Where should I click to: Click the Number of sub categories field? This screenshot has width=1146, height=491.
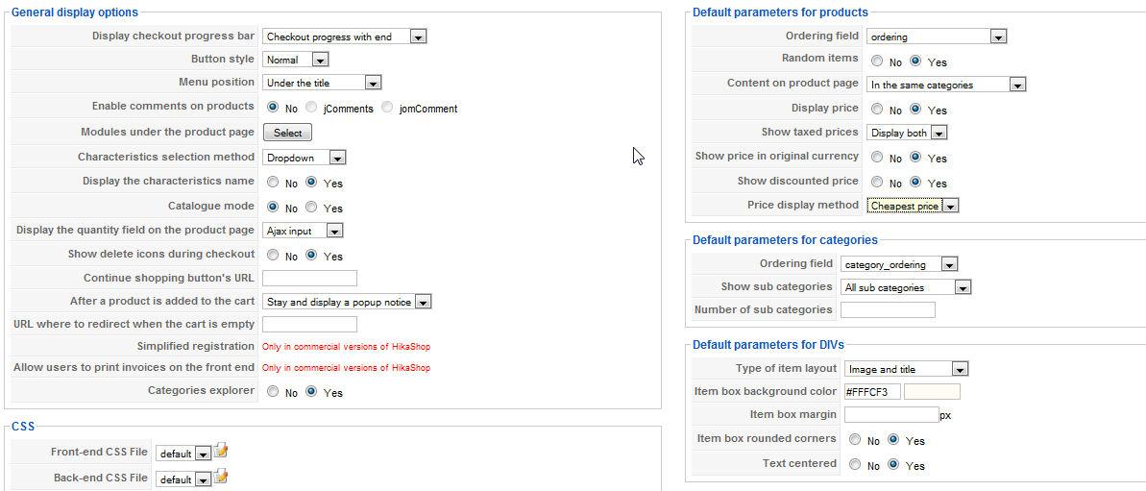pos(887,310)
